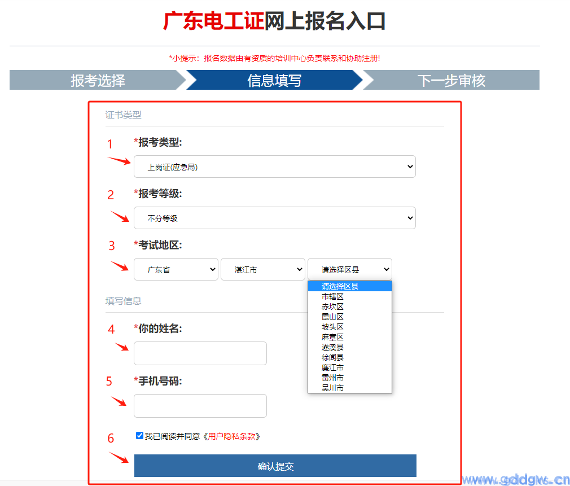This screenshot has width=570, height=486.
Task: Choose 麻章区 from the district list
Action: [350, 337]
